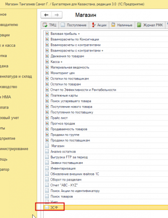Click processing icon beside Поиск товаров
The image size is (168, 218).
point(47,196)
